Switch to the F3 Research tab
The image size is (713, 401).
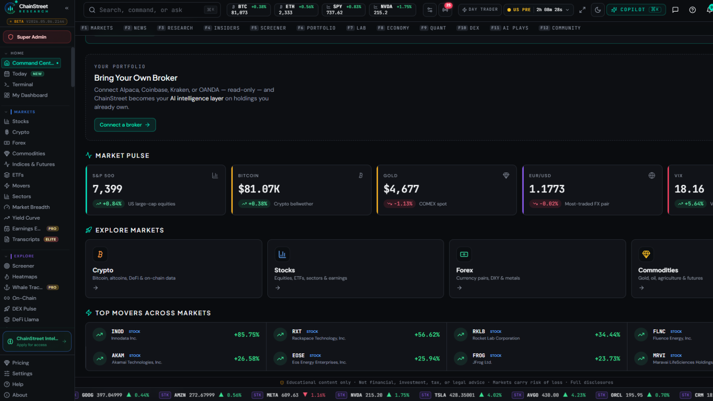175,28
